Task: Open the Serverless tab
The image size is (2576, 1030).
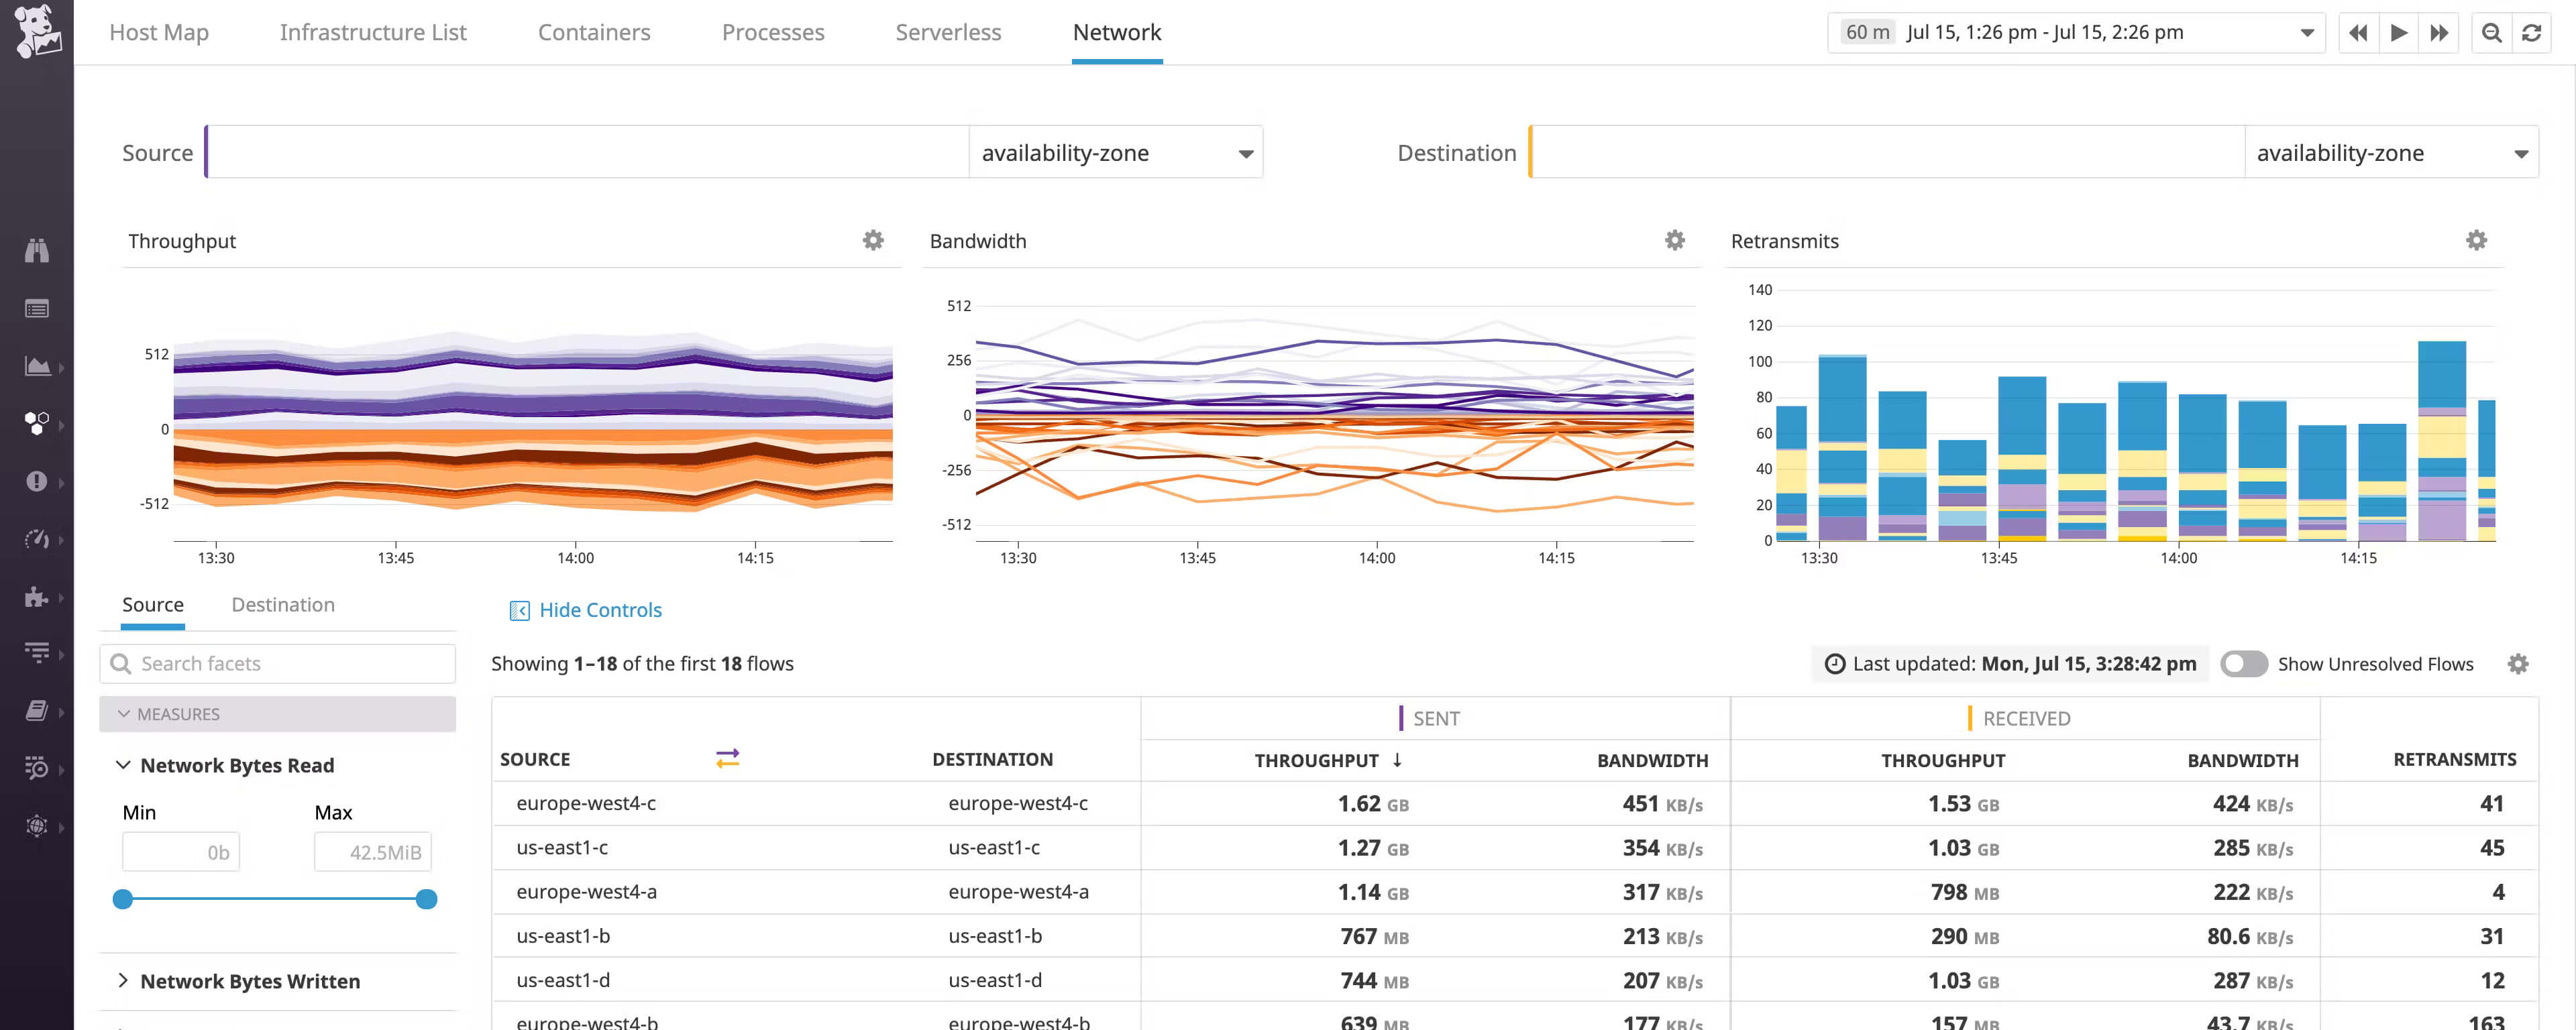Action: pos(948,32)
